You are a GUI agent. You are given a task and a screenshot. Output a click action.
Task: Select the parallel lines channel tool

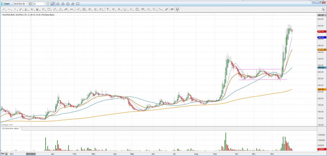[78, 9]
